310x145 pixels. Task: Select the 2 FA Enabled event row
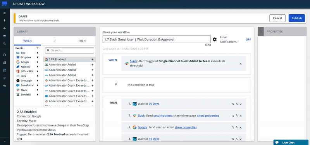pyautogui.click(x=69, y=59)
